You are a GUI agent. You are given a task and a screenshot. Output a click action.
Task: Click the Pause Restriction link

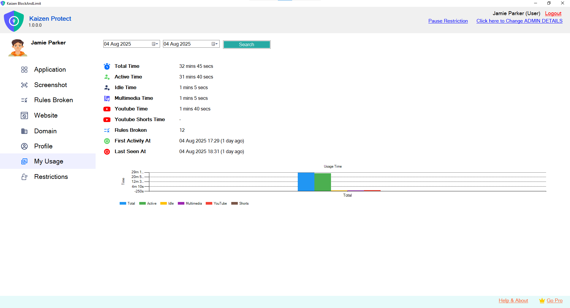tap(448, 21)
